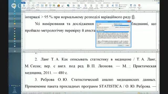Toggle 'Разделитель номеров' checkbox in dialog
The width and height of the screenshot is (168, 94).
pyautogui.click(x=97, y=29)
